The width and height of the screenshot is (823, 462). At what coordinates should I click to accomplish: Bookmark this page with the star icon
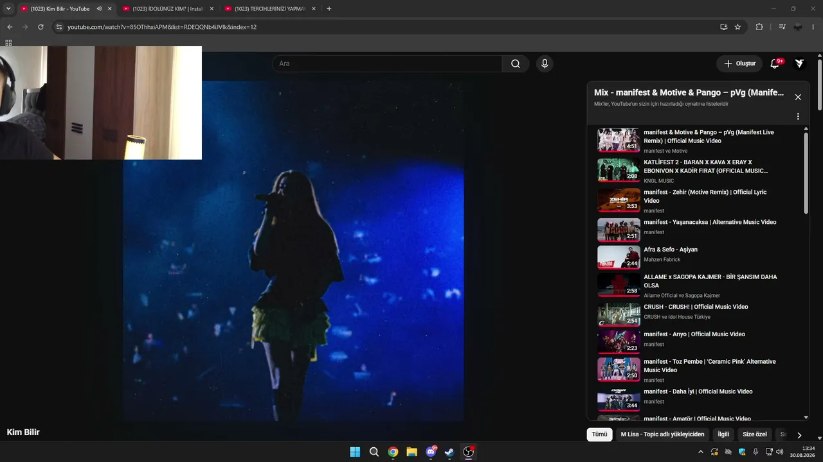point(737,27)
